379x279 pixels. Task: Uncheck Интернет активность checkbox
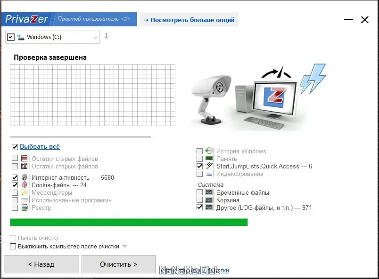[15, 178]
